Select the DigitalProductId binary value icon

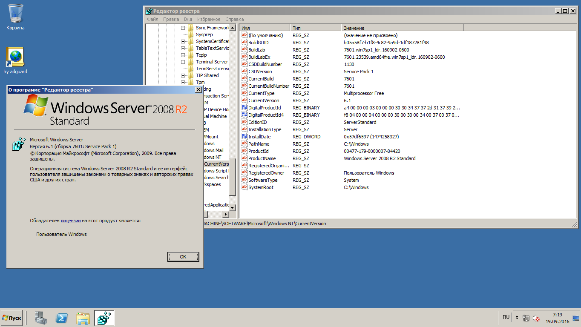[x=244, y=108]
